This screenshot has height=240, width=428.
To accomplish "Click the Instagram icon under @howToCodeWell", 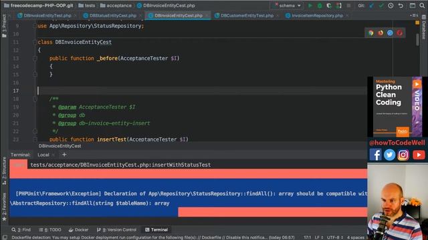I will click(403, 155).
